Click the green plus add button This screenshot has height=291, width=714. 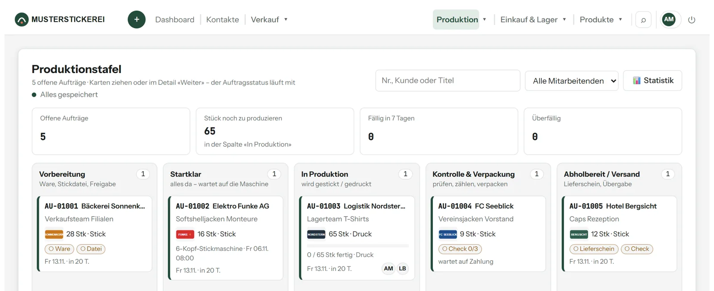pyautogui.click(x=137, y=20)
